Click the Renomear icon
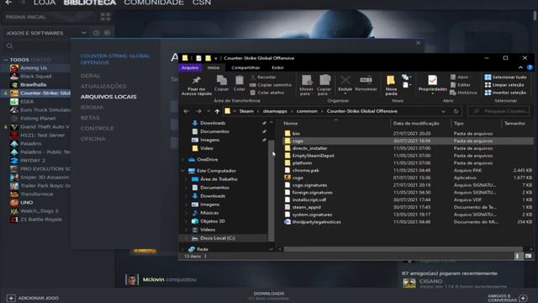Image resolution: width=538 pixels, height=303 pixels. coord(366,81)
